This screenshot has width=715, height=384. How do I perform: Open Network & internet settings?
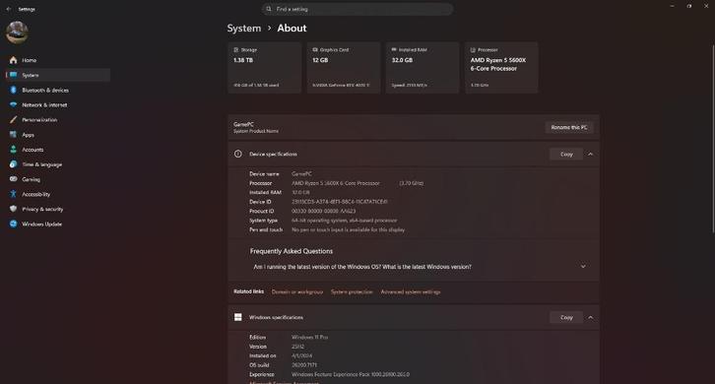[58, 105]
